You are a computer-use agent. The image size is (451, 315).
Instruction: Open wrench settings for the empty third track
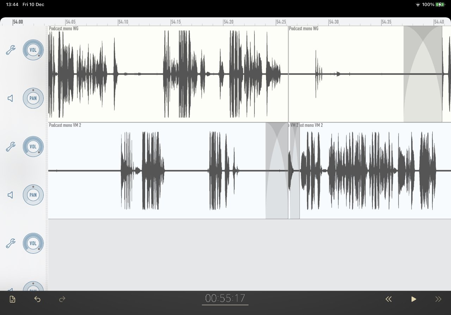(x=11, y=243)
